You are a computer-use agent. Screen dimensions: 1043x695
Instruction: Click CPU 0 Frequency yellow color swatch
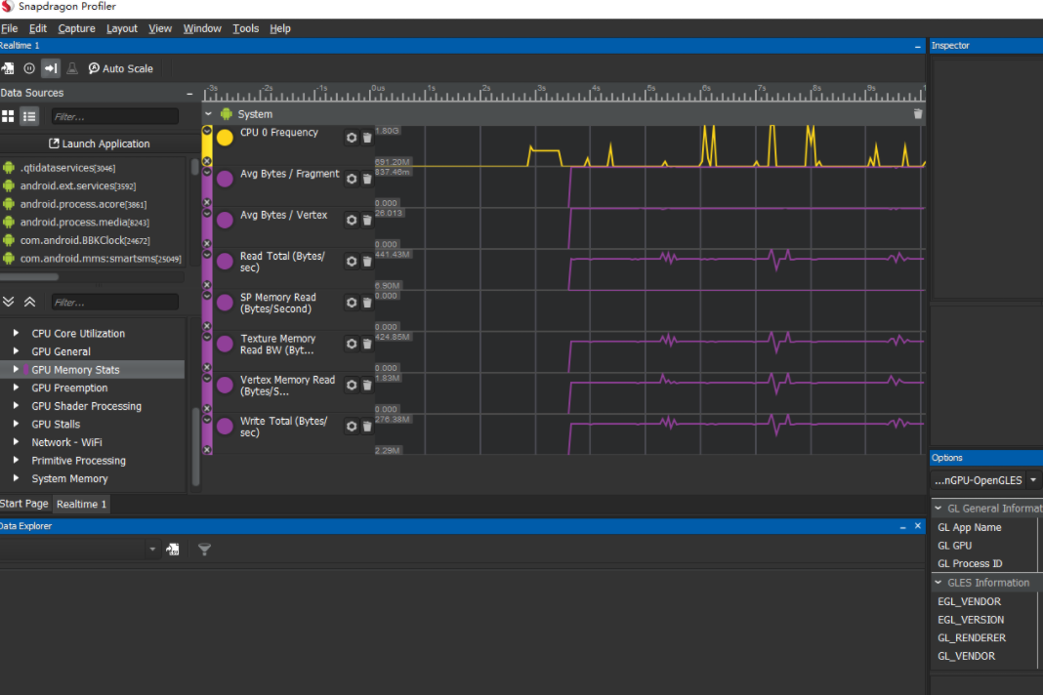pos(225,138)
